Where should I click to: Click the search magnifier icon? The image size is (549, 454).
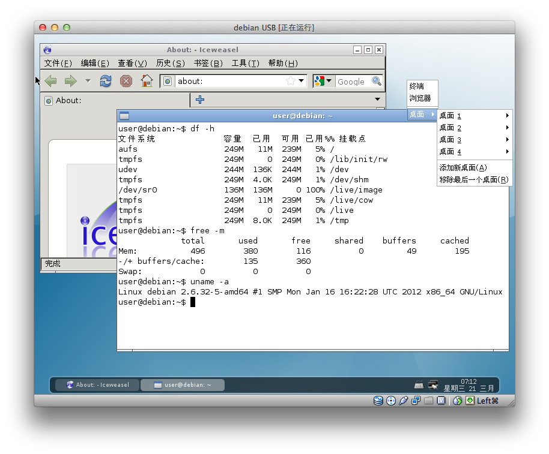(377, 81)
